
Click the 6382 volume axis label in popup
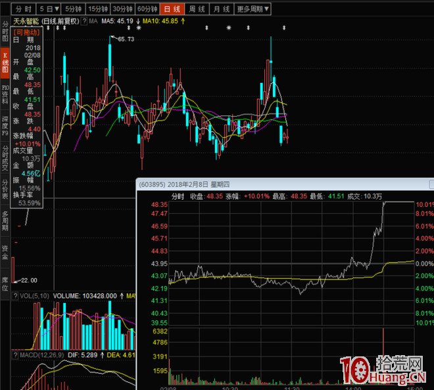(x=160, y=331)
